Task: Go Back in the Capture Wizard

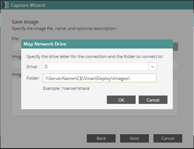Action: (101, 138)
